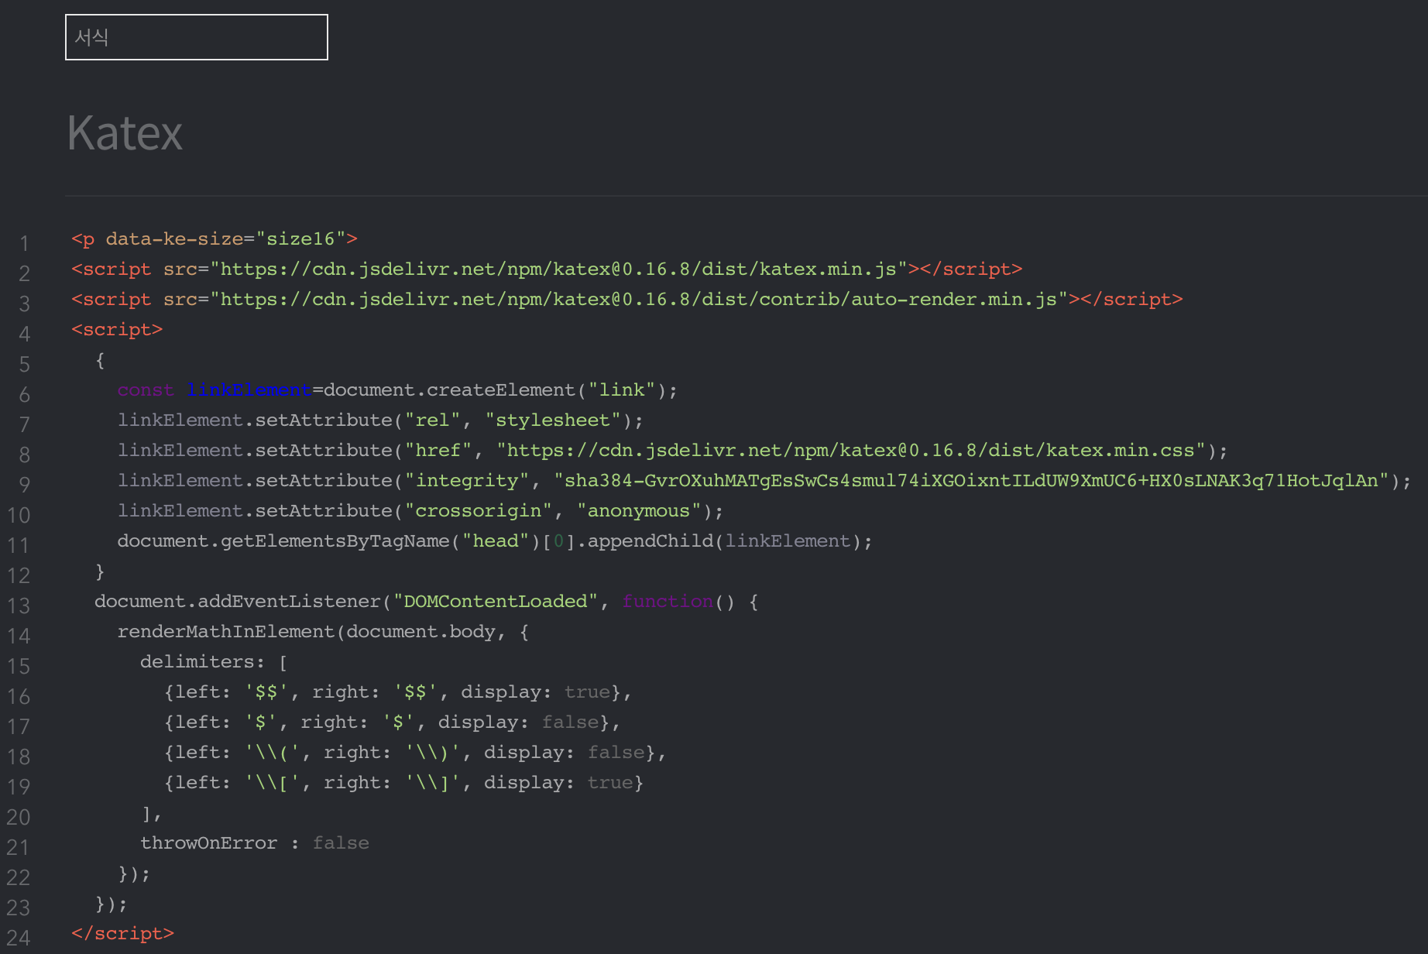Click line number 21 in the gutter
The width and height of the screenshot is (1428, 954).
19,847
